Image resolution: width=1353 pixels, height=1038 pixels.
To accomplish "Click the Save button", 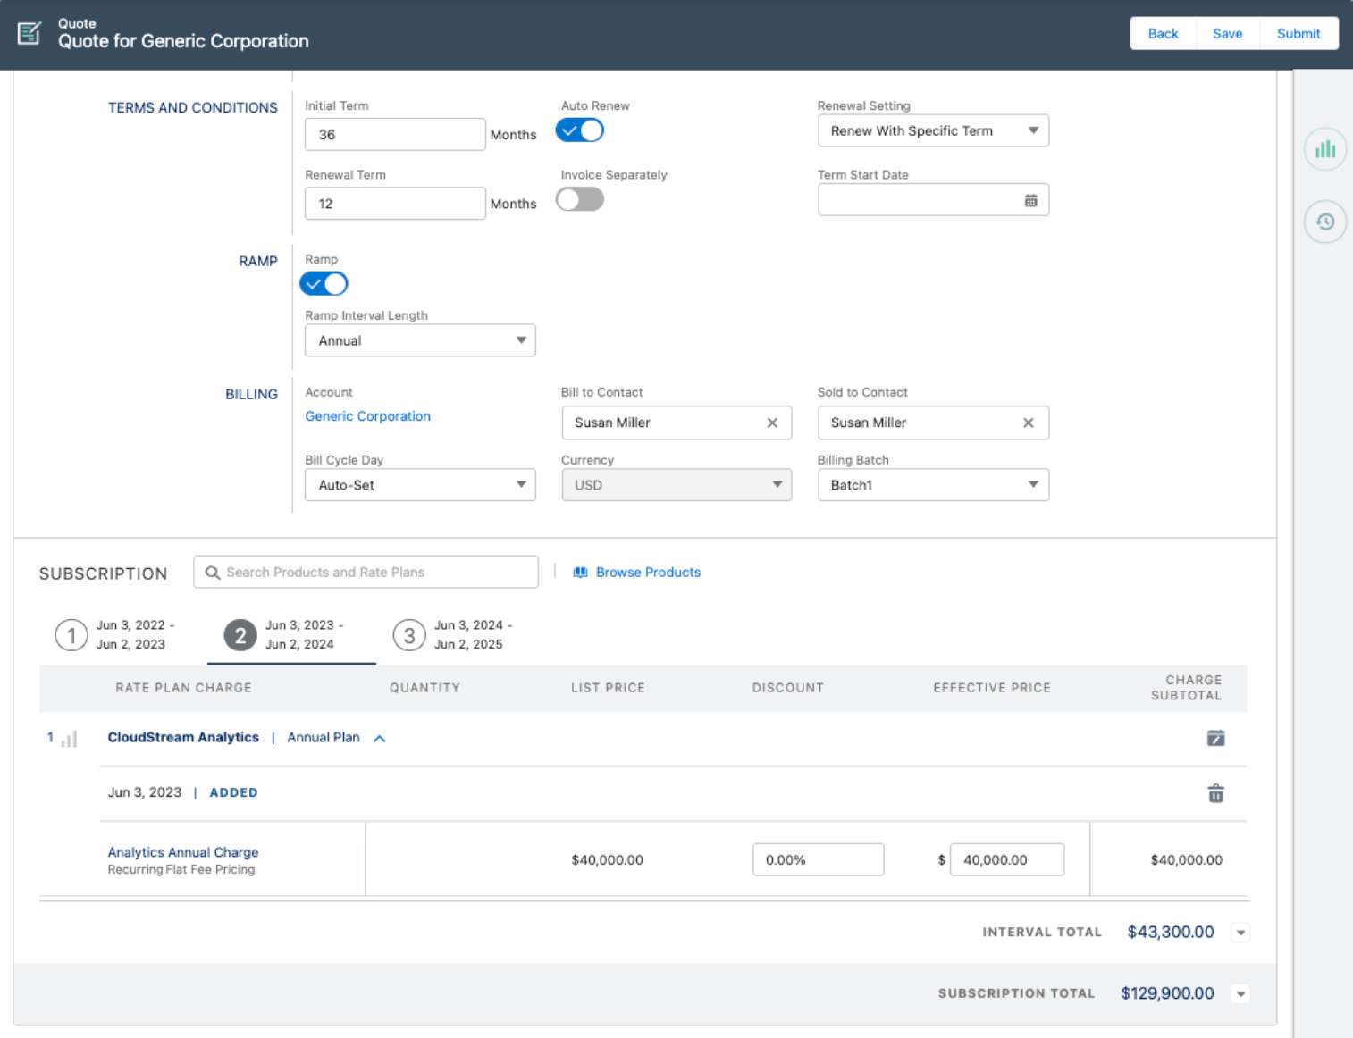I will [x=1227, y=33].
